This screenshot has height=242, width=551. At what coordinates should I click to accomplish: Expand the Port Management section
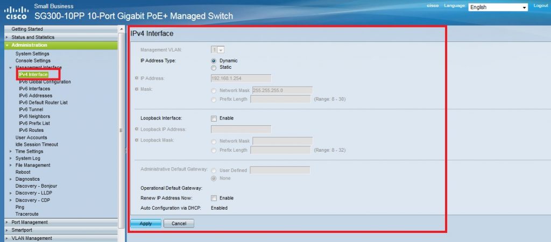tap(6, 222)
